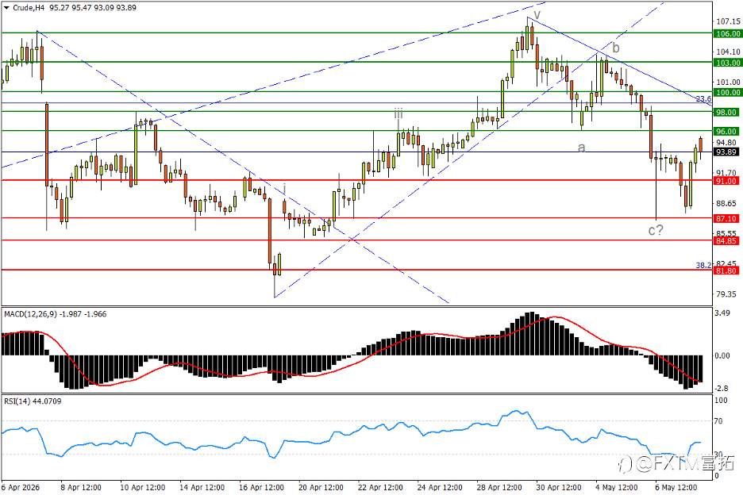Select the wave v label at the peak
This screenshot has width=743, height=495.
click(x=537, y=14)
